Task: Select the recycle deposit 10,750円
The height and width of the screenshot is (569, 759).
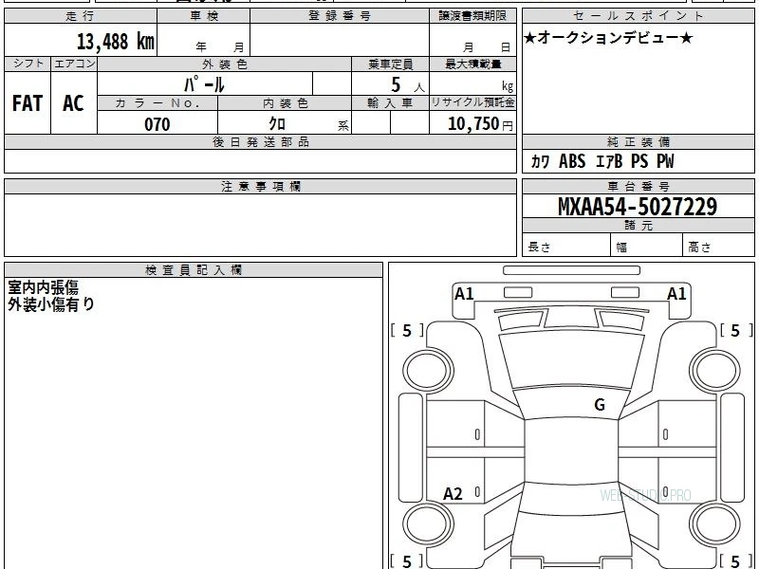Action: pos(480,124)
